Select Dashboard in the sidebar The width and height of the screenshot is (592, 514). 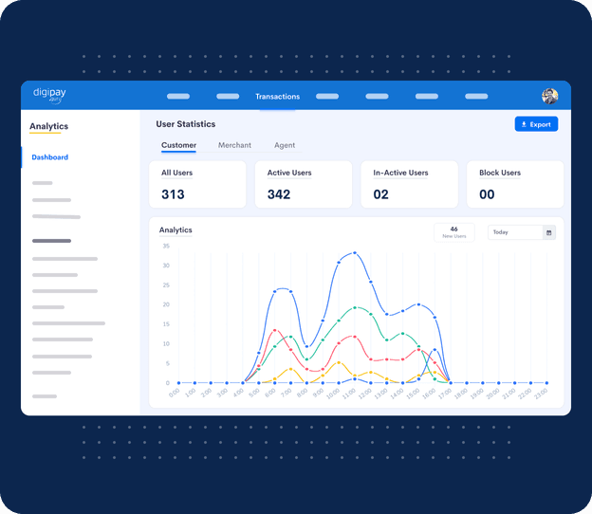point(50,157)
